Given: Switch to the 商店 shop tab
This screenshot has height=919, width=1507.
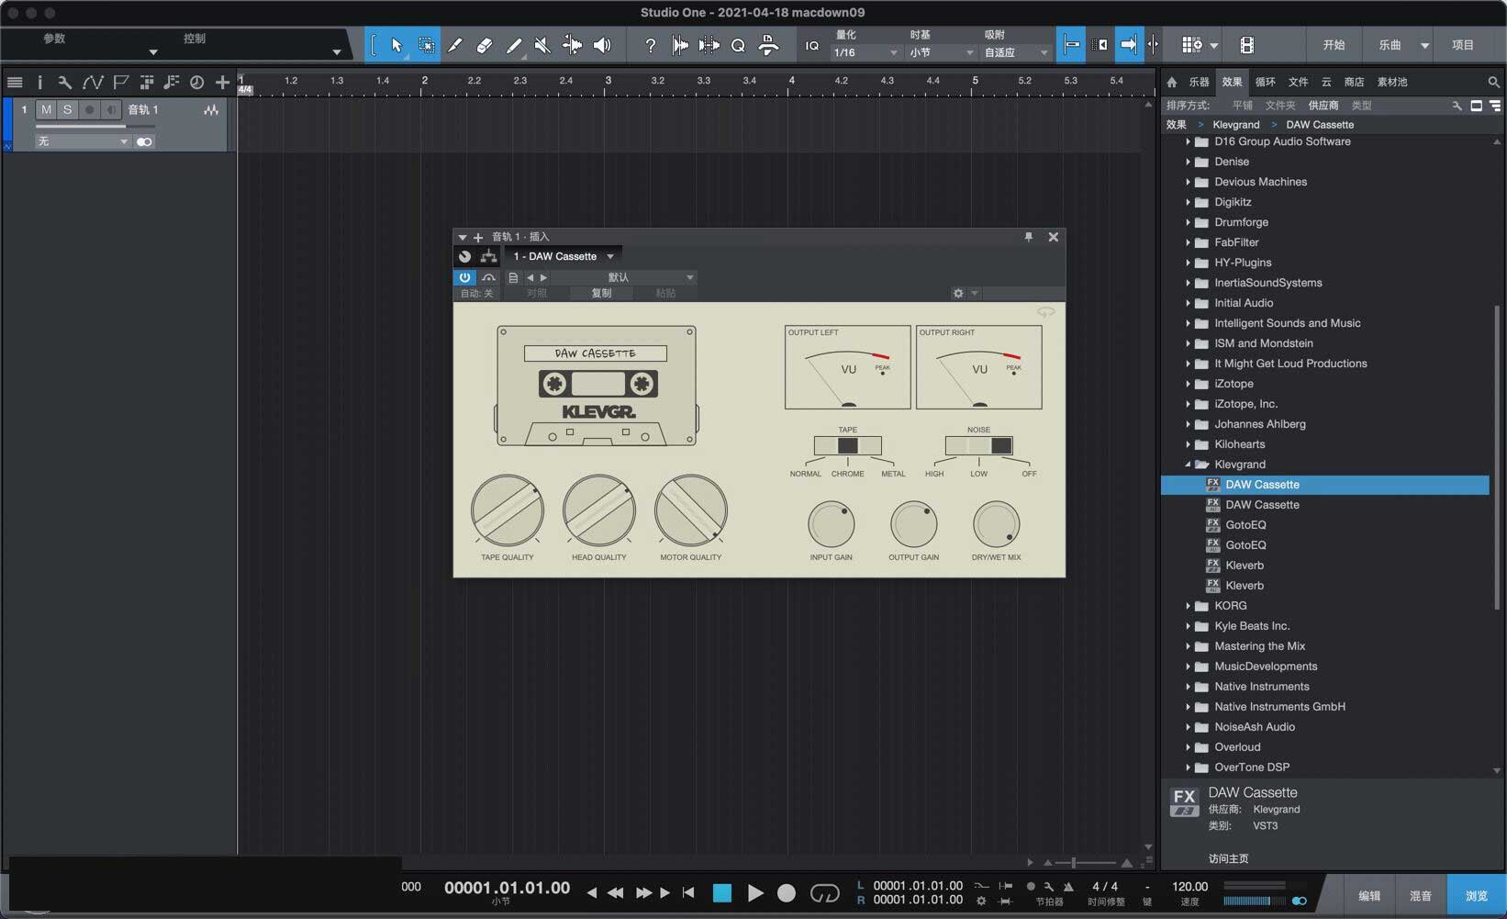Looking at the screenshot, I should 1354,82.
